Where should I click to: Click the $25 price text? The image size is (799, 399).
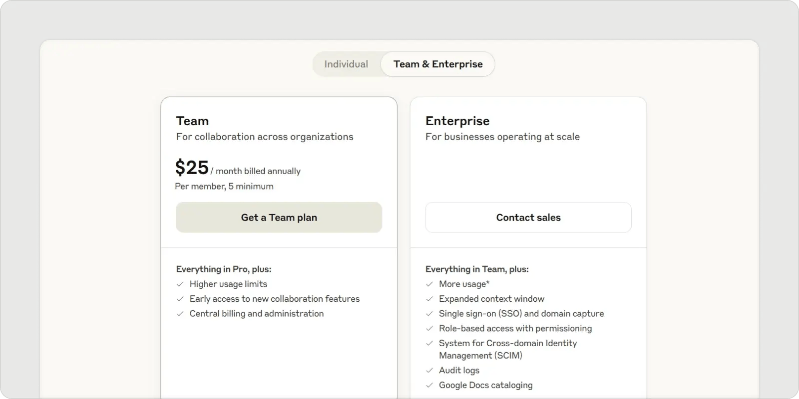pos(192,168)
